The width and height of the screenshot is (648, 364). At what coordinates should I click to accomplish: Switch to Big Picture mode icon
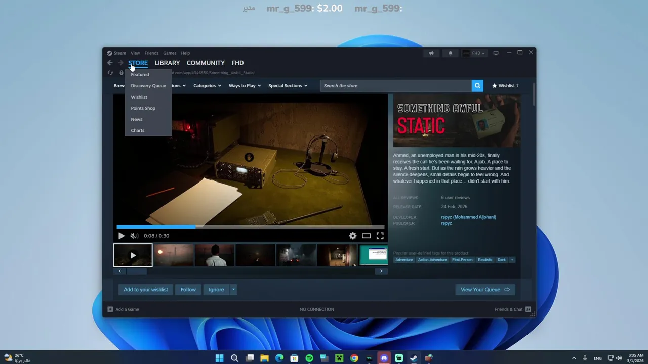(496, 53)
